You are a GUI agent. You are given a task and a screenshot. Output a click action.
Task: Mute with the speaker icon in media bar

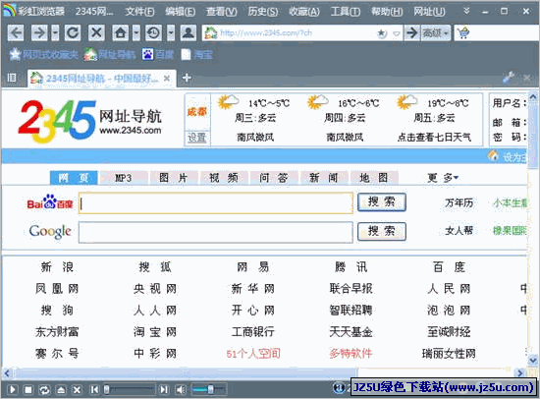[180, 390]
